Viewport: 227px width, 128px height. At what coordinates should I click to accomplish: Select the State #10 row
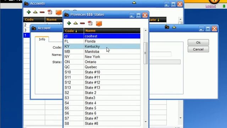pyautogui.click(x=102, y=72)
